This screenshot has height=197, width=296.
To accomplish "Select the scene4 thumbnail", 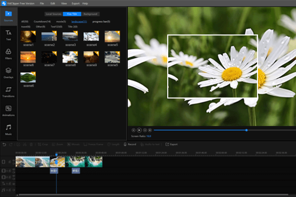I will point(91,36).
